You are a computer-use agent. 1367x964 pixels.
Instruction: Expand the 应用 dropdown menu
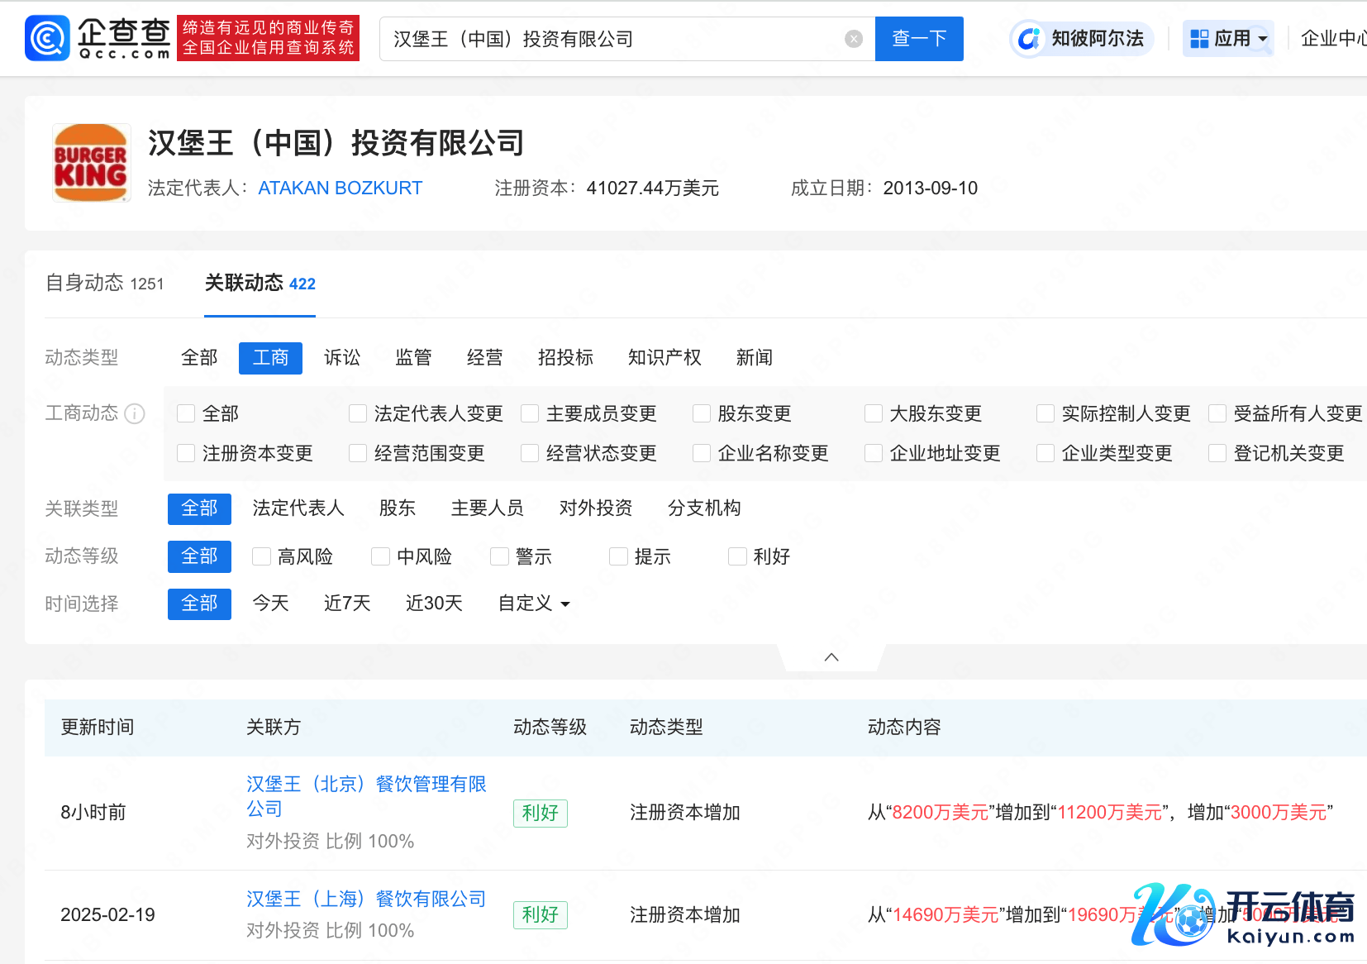click(x=1262, y=39)
